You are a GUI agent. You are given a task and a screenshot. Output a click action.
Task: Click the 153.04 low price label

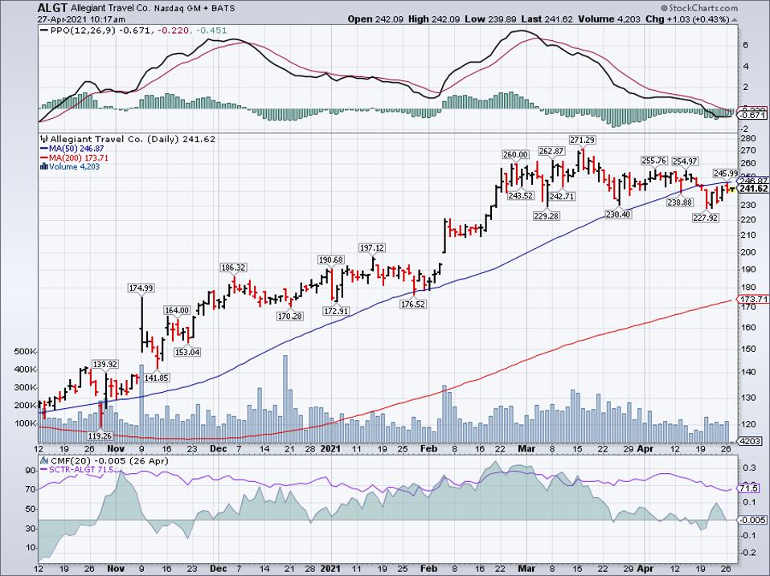click(x=187, y=352)
